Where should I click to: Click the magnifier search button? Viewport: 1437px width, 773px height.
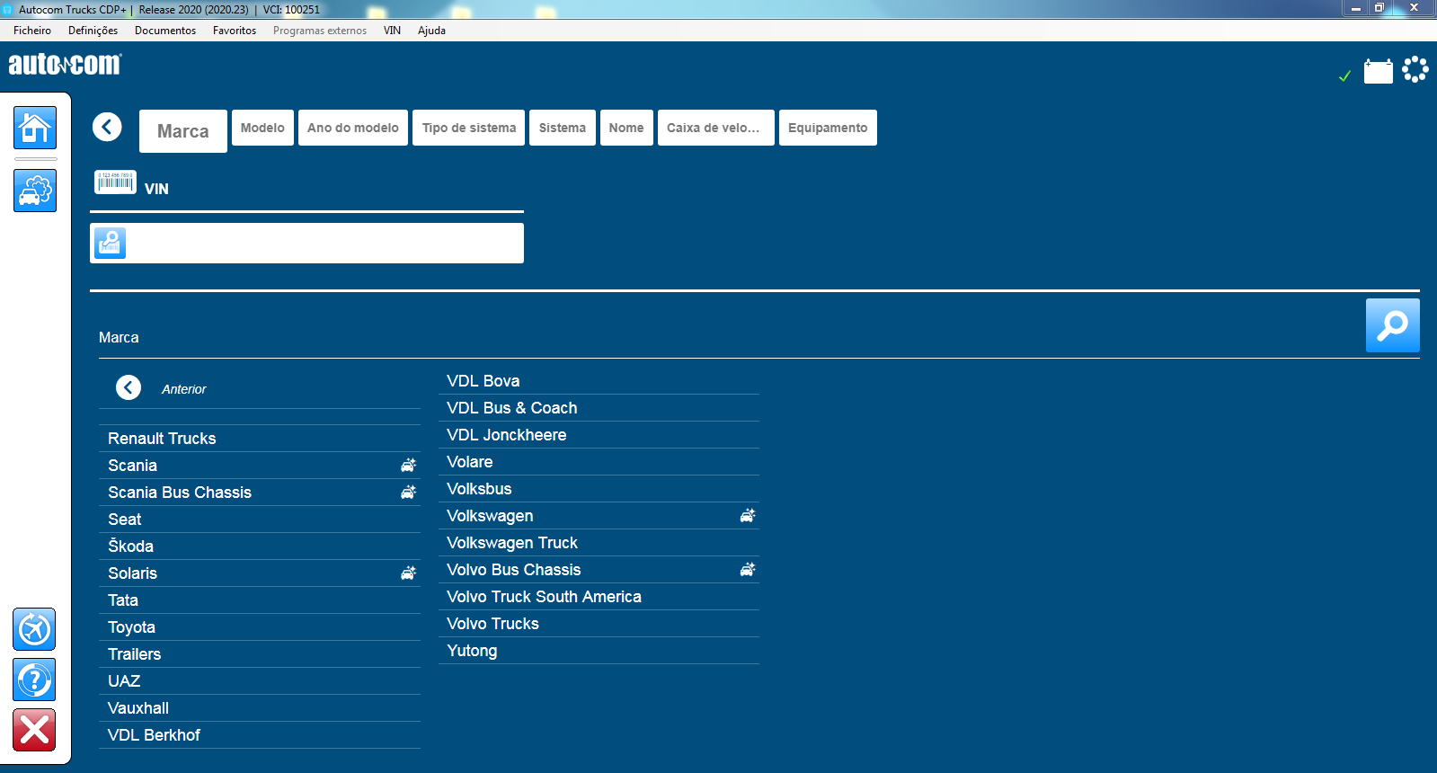(1392, 325)
